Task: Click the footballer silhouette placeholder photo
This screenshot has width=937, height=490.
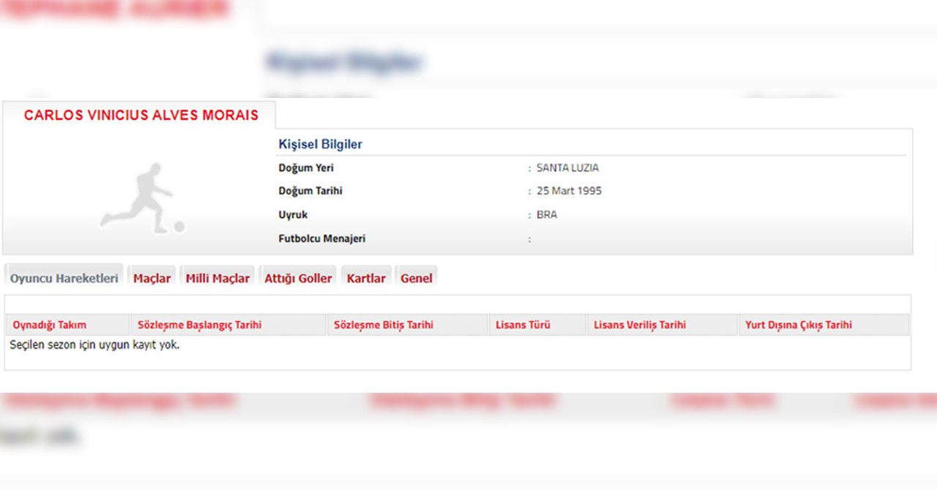Action: [x=143, y=198]
